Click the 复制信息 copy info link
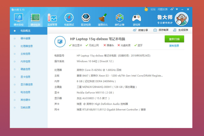Image resolution: width=204 pixels, height=136 pixels. point(174,46)
